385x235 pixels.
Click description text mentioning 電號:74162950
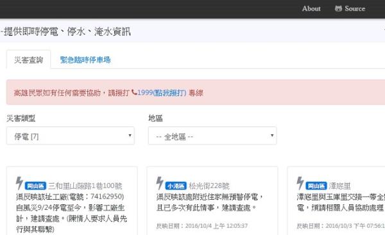[x=71, y=213]
